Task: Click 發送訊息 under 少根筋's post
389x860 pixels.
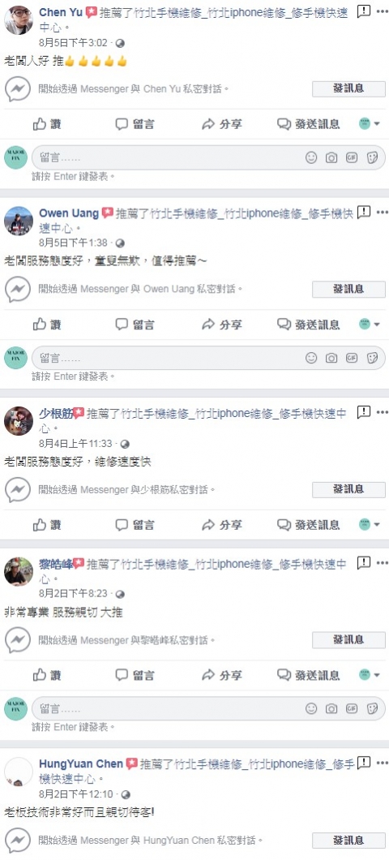Action: [309, 525]
